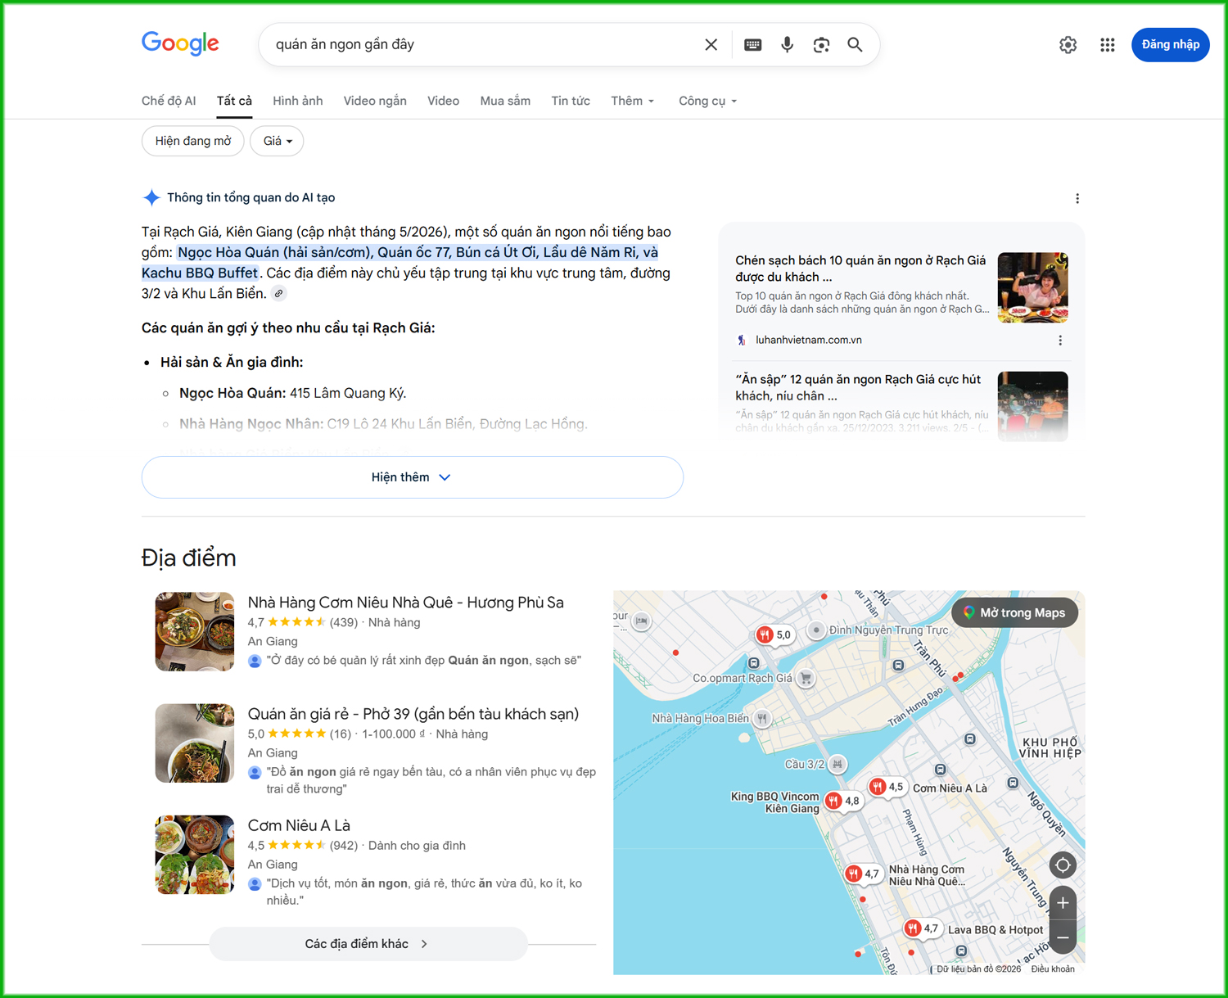
Task: Select the Tất cả tab
Action: 234,101
